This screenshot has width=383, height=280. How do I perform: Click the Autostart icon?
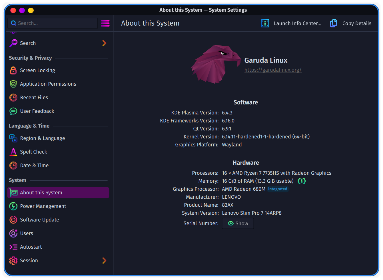[x=13, y=247]
